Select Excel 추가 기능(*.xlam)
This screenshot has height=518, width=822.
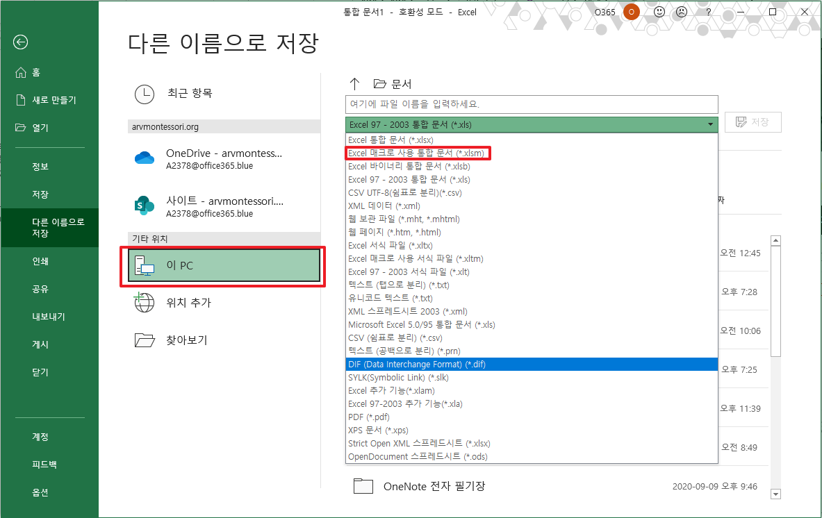(532, 391)
